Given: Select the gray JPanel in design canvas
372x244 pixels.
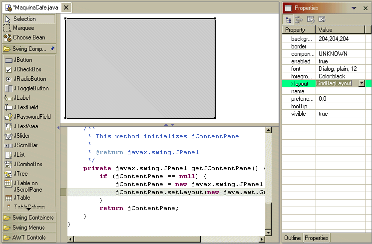Looking at the screenshot, I should [140, 68].
